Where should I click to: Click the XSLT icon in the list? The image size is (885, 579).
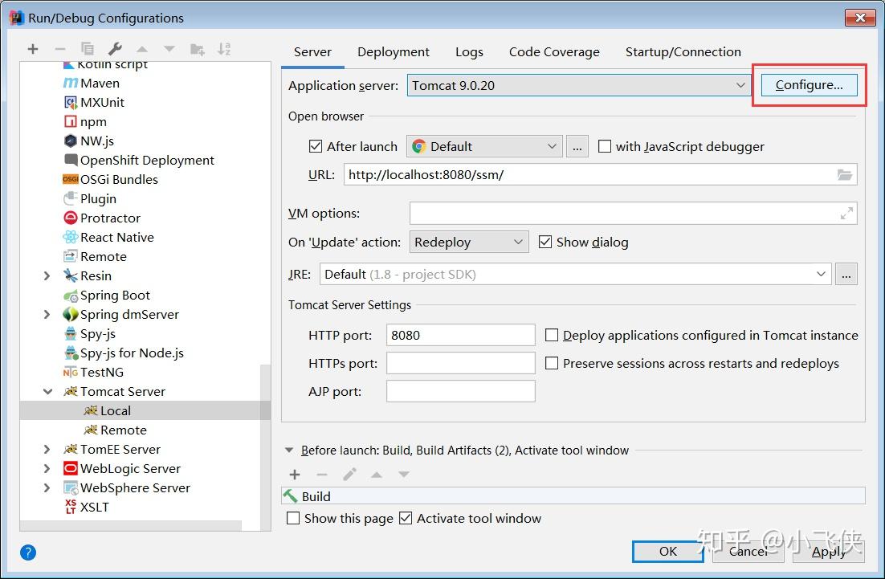71,507
